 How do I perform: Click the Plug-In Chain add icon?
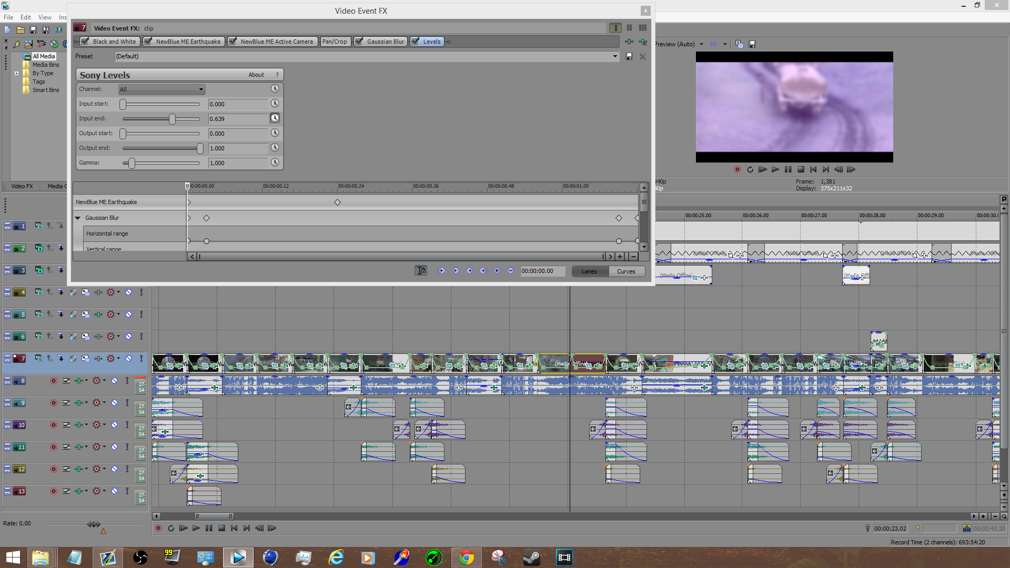(x=629, y=42)
